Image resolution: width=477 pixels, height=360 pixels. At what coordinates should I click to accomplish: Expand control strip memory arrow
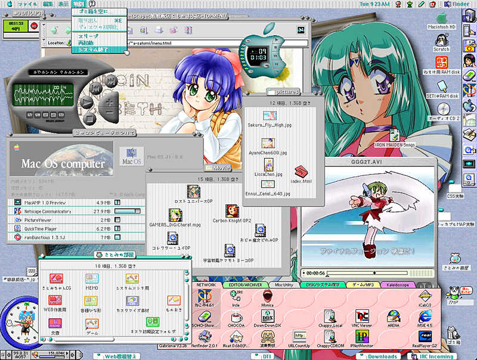point(69,355)
